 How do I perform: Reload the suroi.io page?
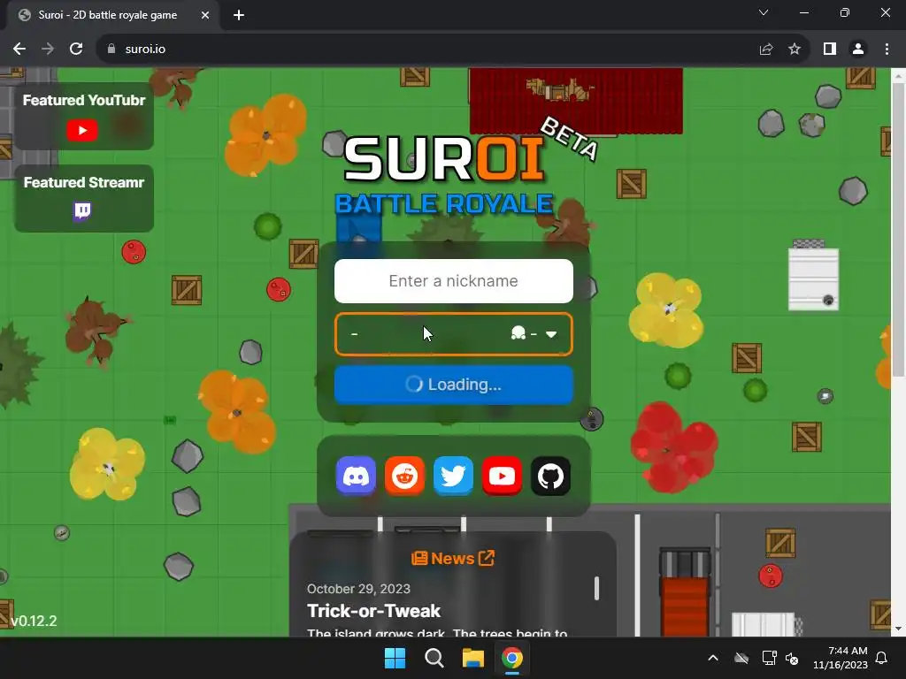pyautogui.click(x=76, y=50)
